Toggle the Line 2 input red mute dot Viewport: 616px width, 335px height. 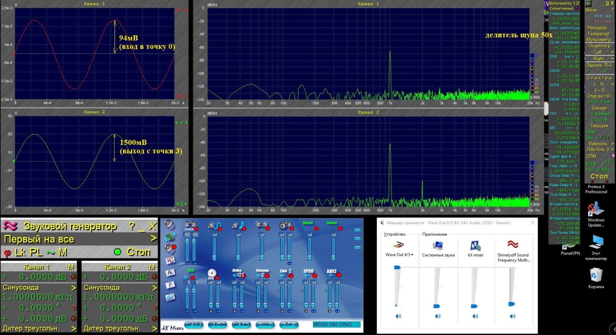pyautogui.click(x=290, y=276)
